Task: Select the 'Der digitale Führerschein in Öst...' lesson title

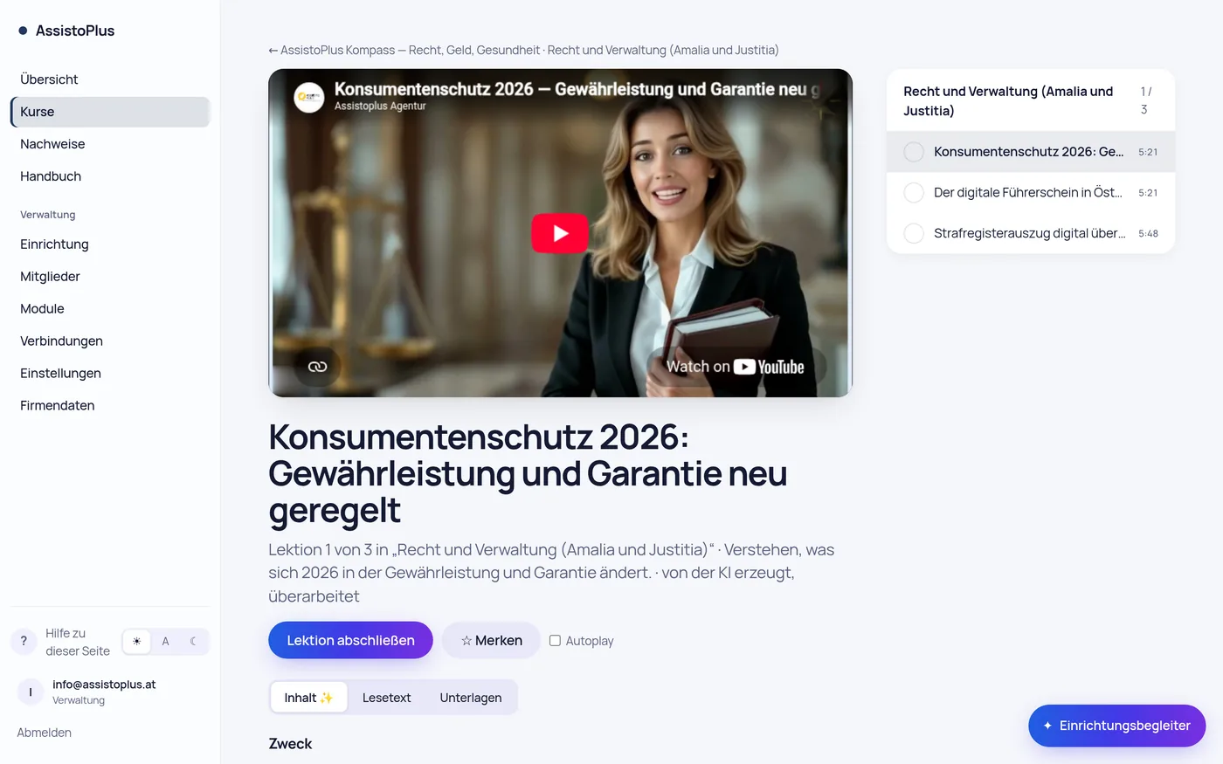Action: click(1027, 193)
